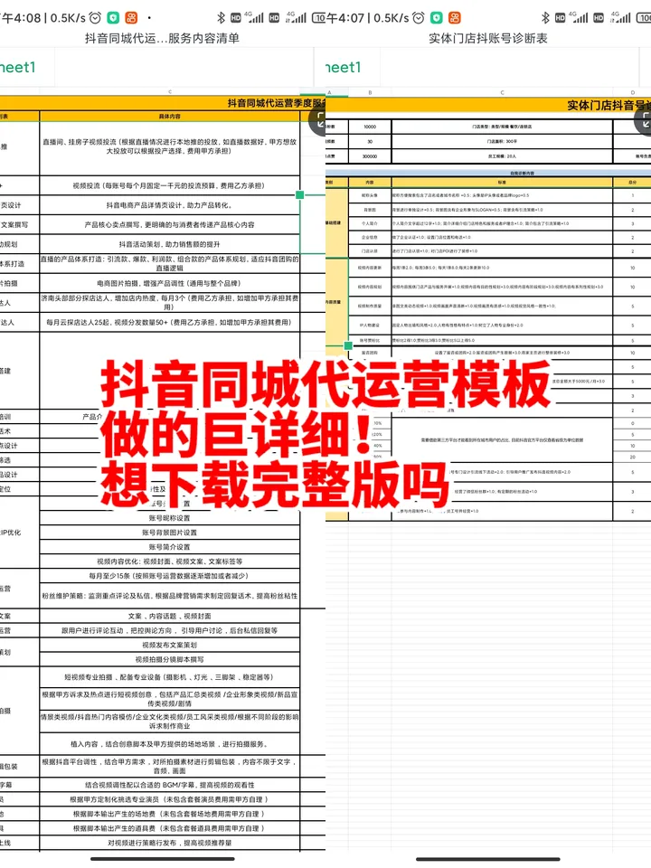Tap first HD indicator in left status bar
This screenshot has width=651, height=868.
pyautogui.click(x=236, y=18)
